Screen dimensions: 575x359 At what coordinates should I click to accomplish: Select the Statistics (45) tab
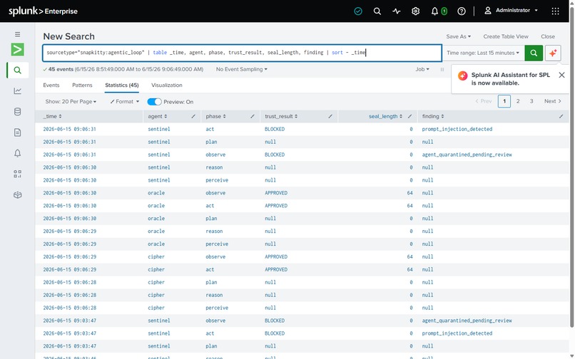click(x=122, y=85)
